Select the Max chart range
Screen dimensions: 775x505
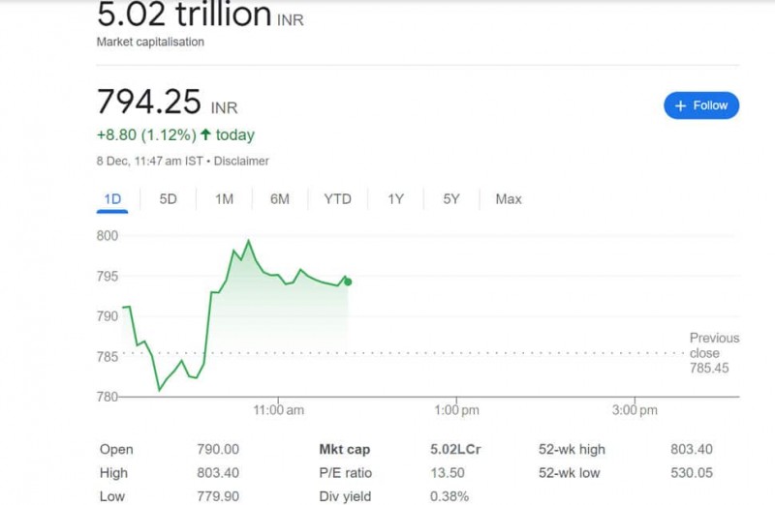(x=508, y=199)
